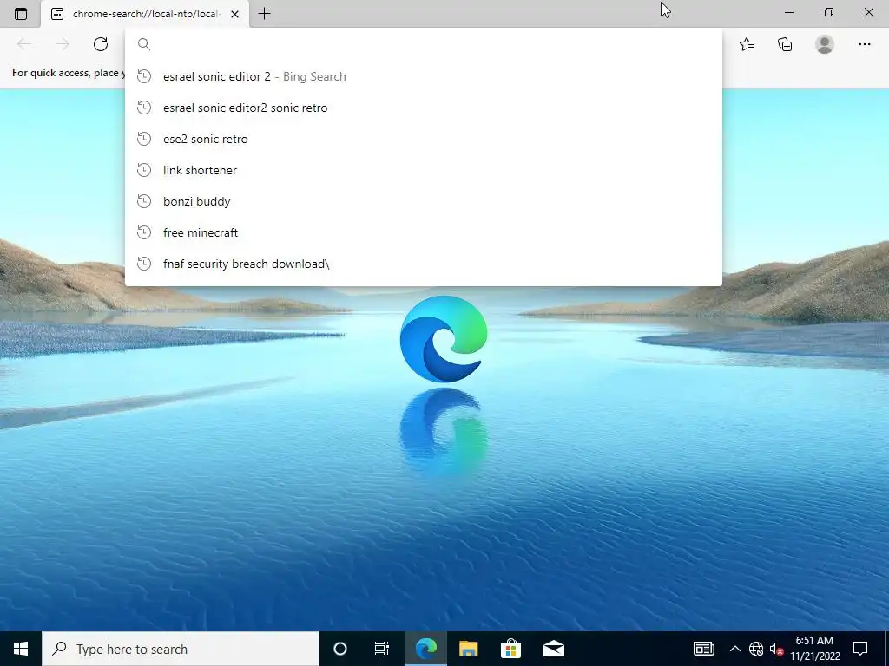Select suggestion fnaf security breach download
889x666 pixels.
(x=424, y=264)
